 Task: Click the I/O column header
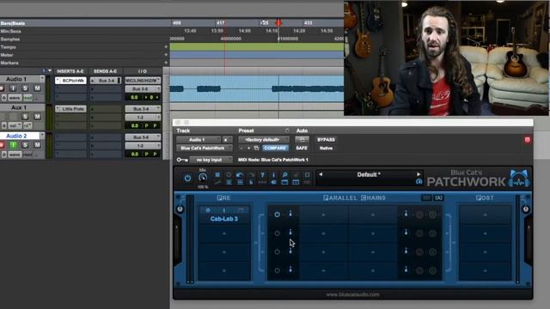pos(143,71)
